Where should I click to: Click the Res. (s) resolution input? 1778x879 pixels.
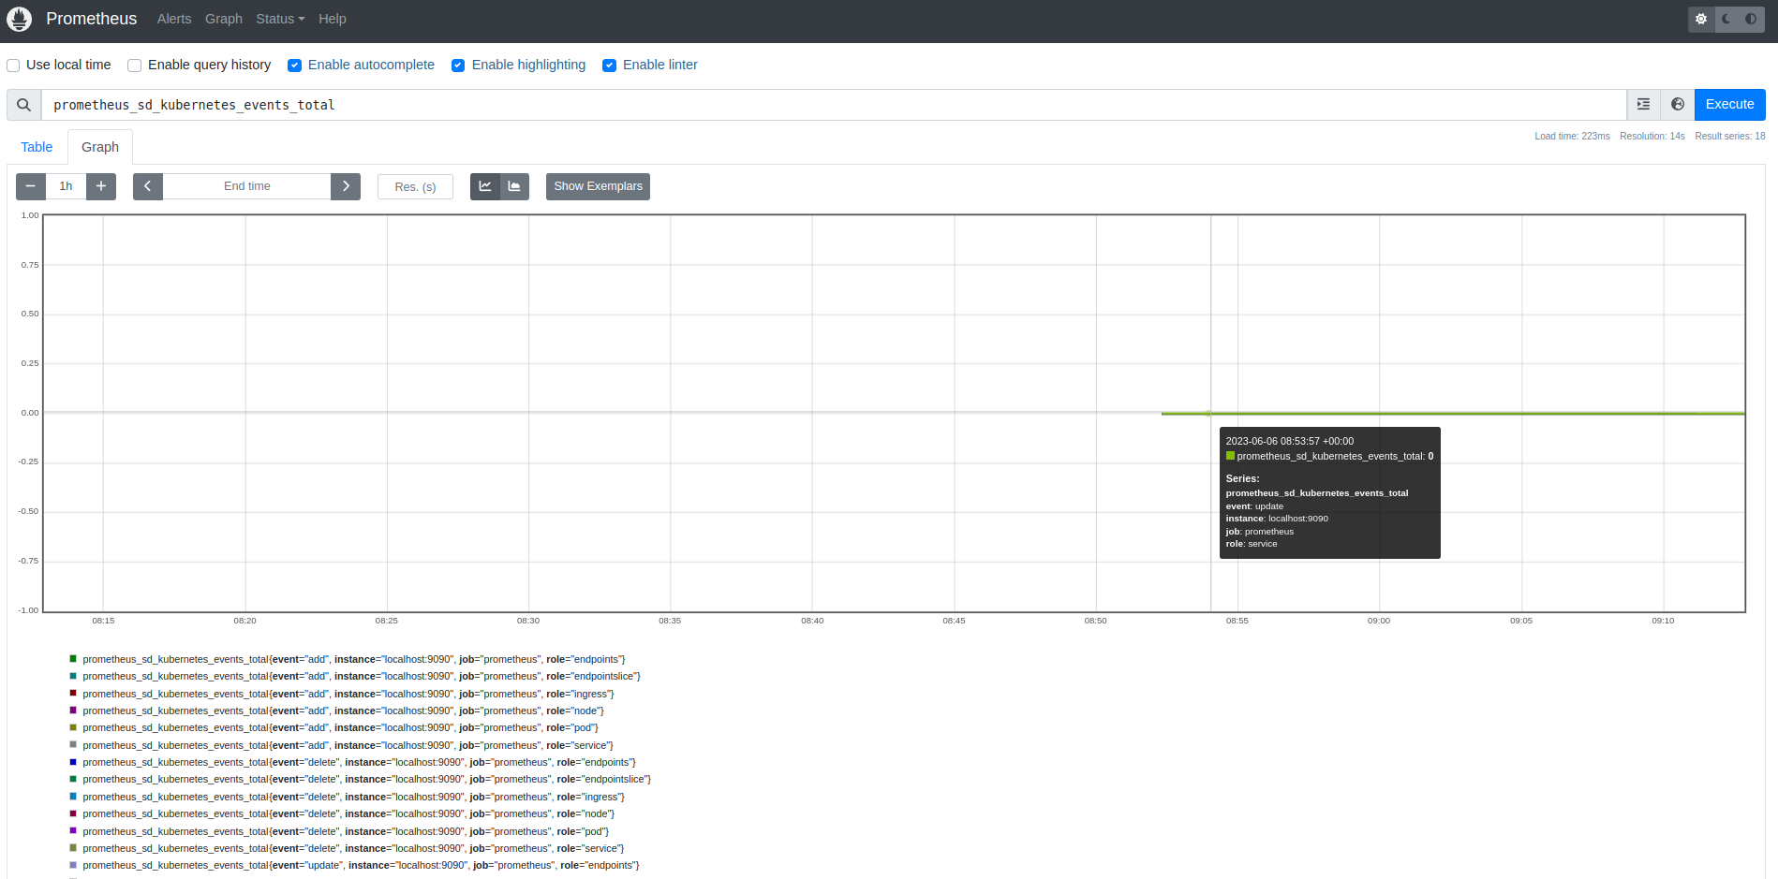[415, 186]
